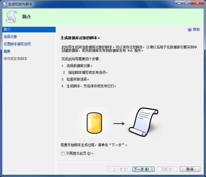Click the script scroll icon in header
Viewport: 206px width, 177px height.
[11, 17]
